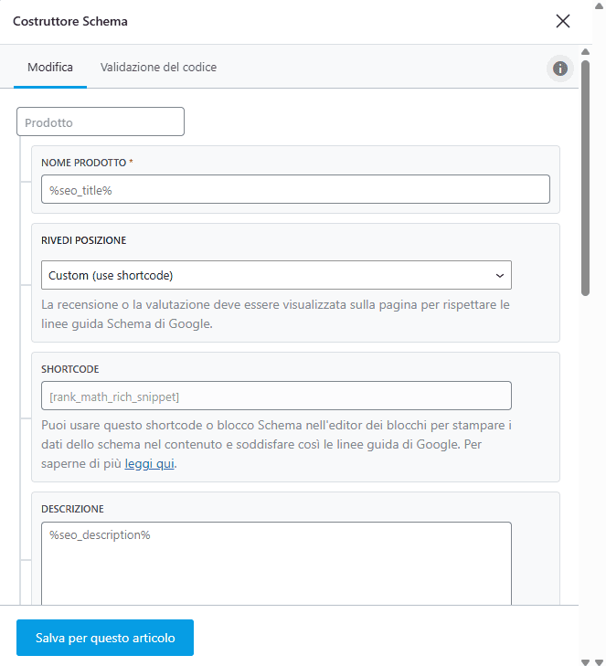Click the Nome Prodotto %seo_title% field
The width and height of the screenshot is (606, 666).
click(x=295, y=189)
